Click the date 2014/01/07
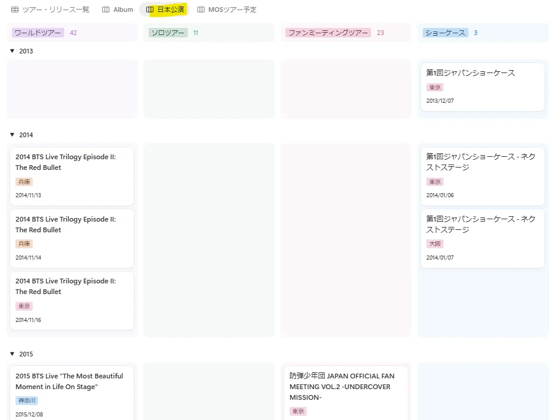 440,258
